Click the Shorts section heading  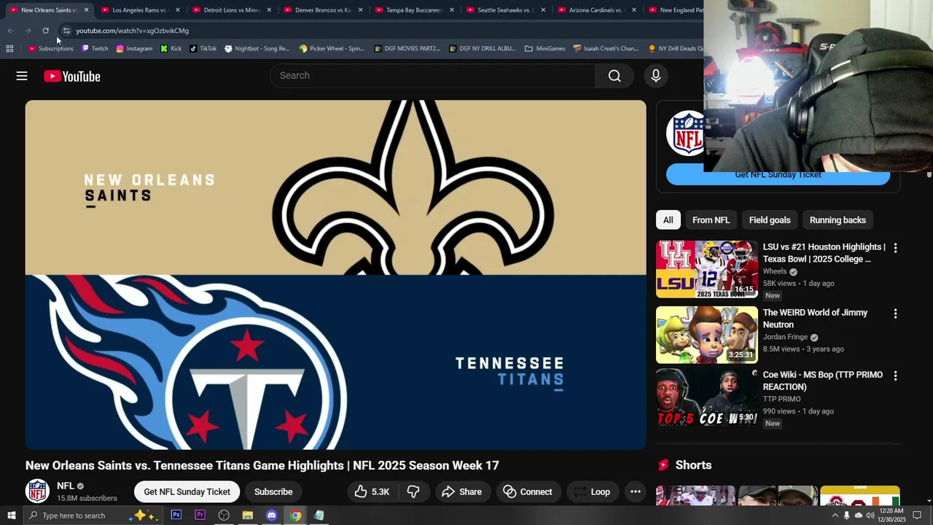tap(693, 465)
